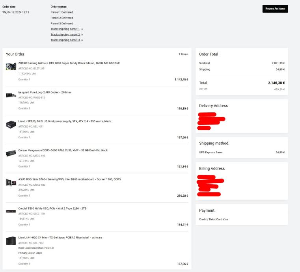Open Track shipping parcel 1 link
Viewport: 300px width, 272px height.
(x=66, y=29)
